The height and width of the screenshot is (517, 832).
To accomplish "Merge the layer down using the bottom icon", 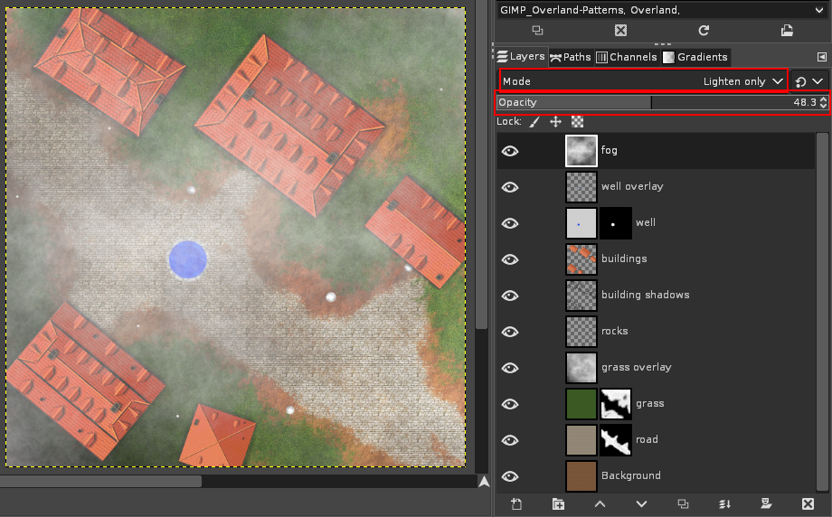I will (724, 503).
